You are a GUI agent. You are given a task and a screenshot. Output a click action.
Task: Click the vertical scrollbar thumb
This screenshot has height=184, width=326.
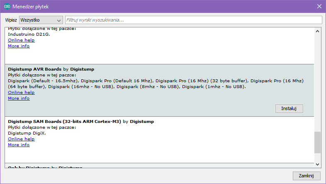pos(318,142)
